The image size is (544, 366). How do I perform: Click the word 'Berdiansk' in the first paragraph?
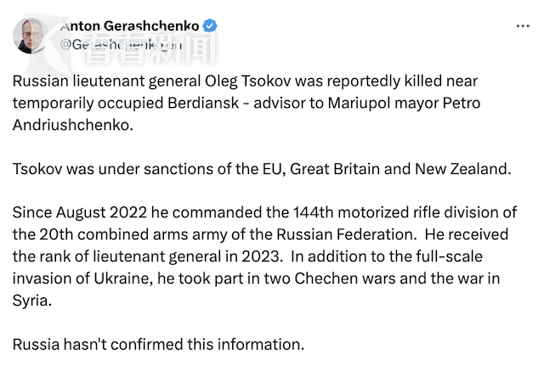pyautogui.click(x=203, y=103)
